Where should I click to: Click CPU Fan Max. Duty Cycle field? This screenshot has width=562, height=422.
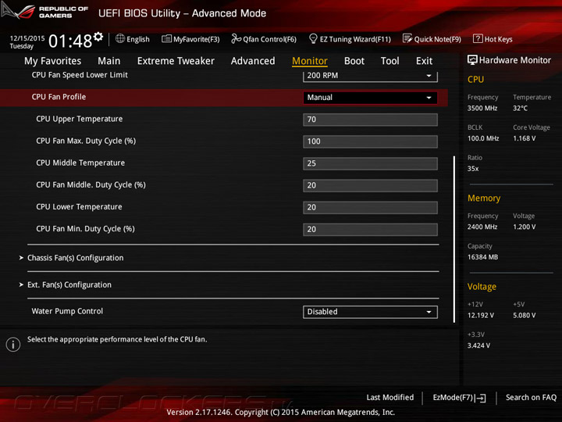point(370,141)
